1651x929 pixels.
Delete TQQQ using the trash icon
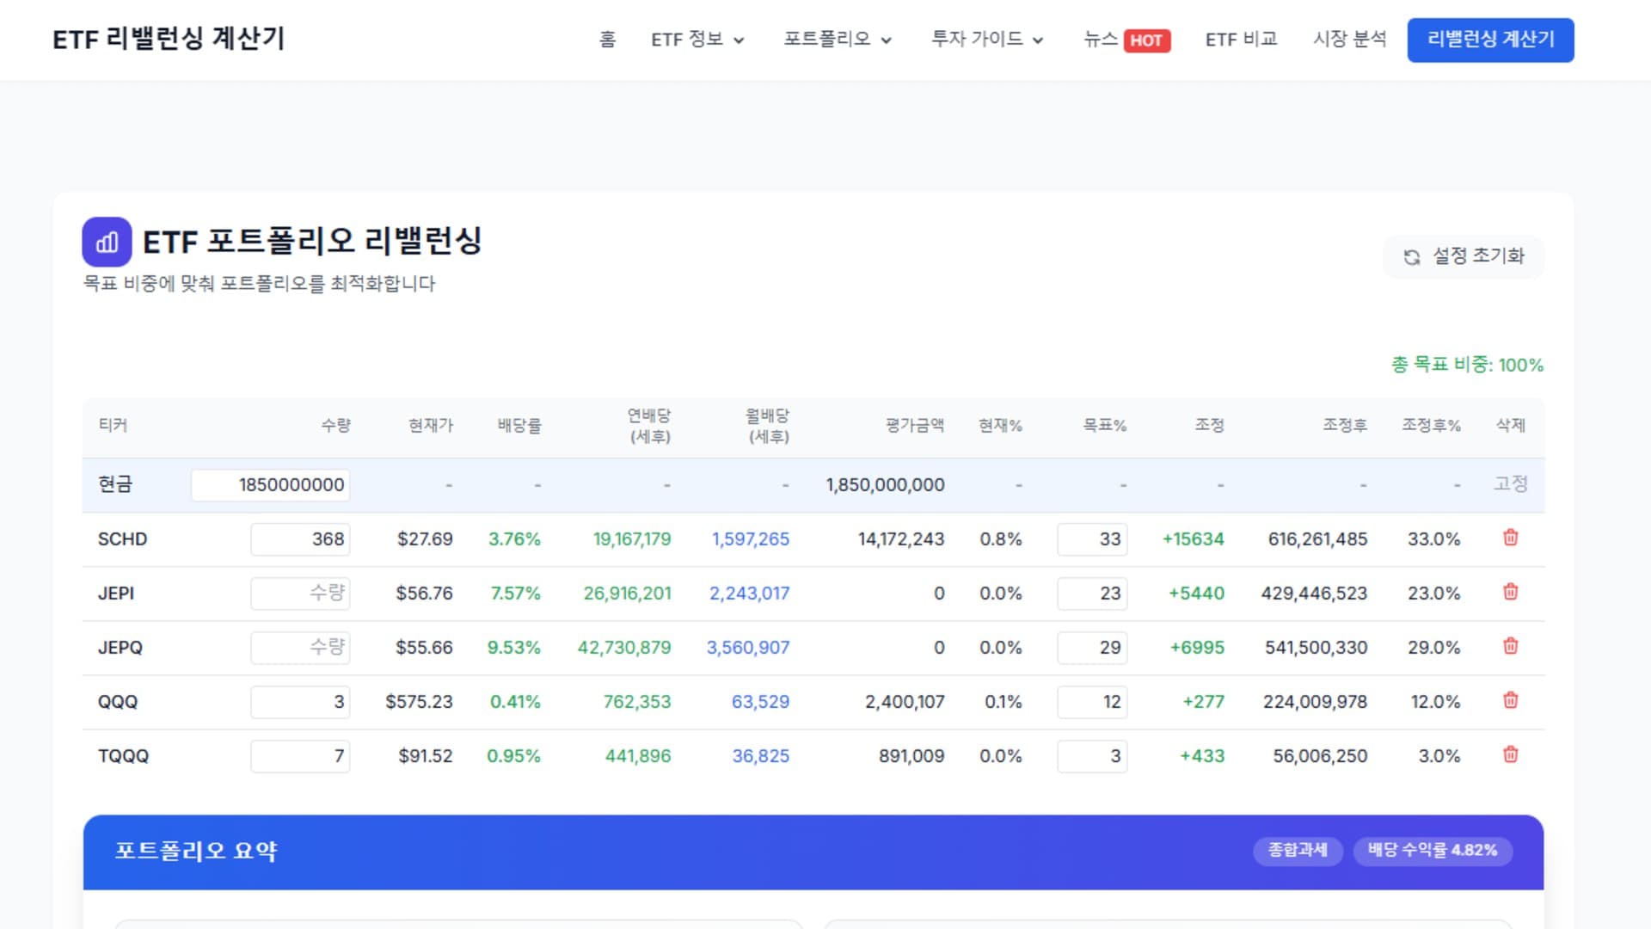tap(1510, 756)
